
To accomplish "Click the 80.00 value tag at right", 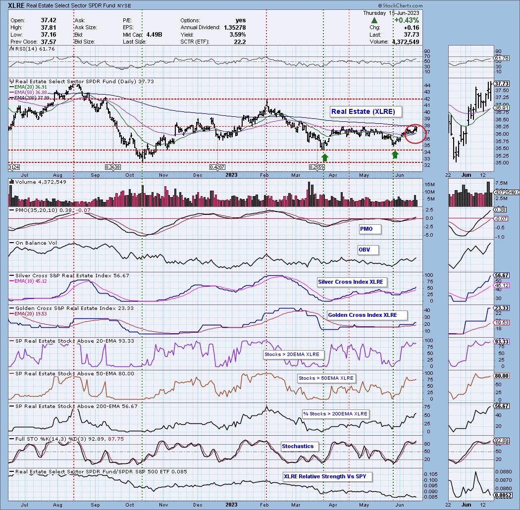I will pos(502,376).
